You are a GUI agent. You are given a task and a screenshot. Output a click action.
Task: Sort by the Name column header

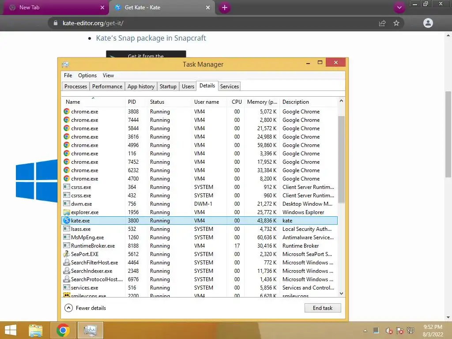94,102
